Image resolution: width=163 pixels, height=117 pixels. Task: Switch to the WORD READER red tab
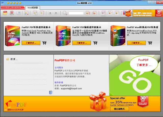(x=12, y=8)
